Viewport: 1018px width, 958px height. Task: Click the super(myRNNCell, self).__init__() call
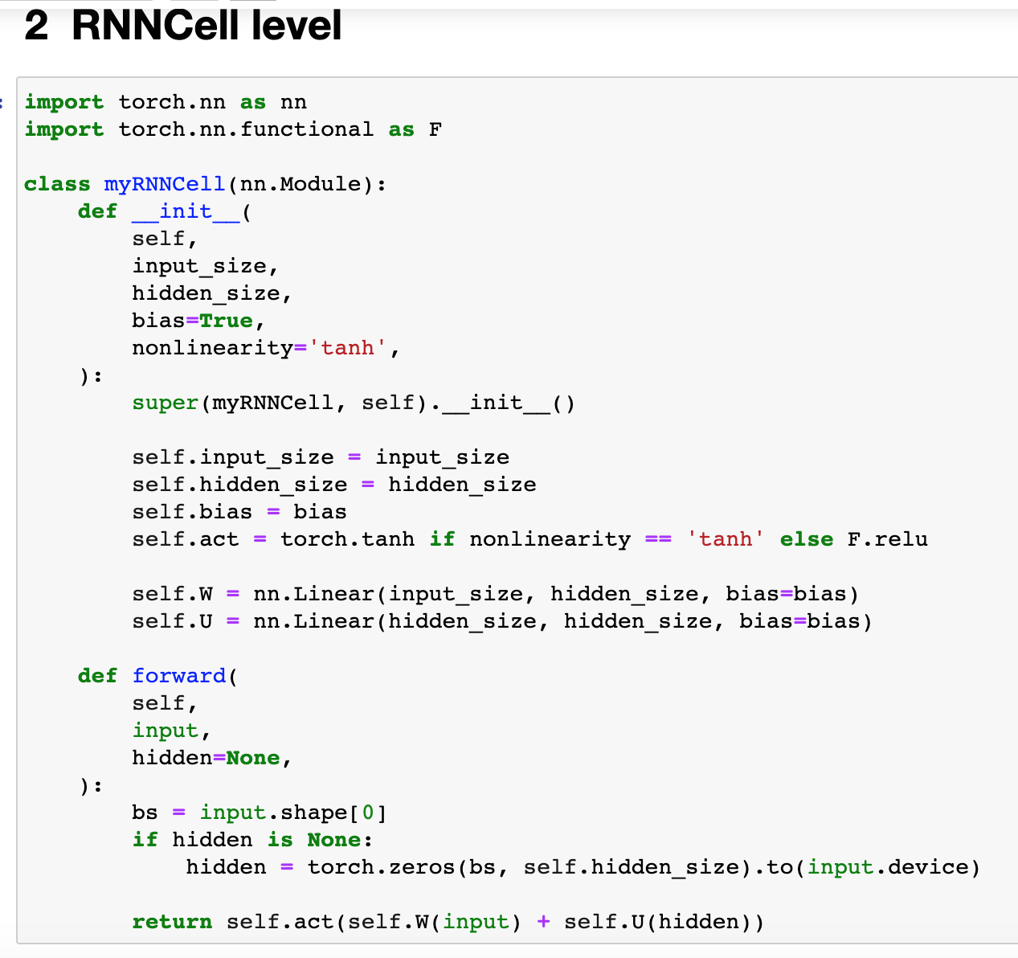(353, 403)
